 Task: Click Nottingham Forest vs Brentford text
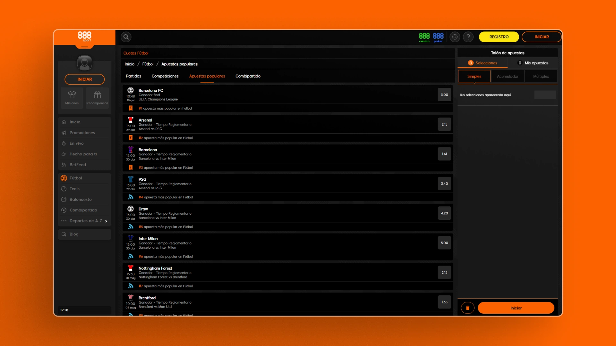(163, 277)
